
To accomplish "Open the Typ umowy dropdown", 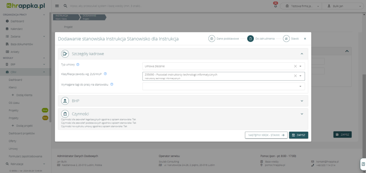I will pos(301,66).
